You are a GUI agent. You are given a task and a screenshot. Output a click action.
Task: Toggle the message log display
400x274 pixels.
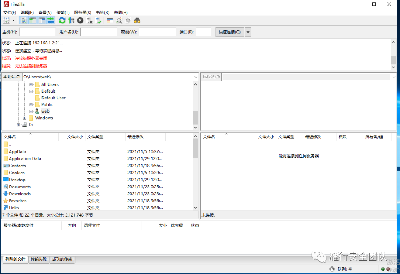(x=23, y=20)
